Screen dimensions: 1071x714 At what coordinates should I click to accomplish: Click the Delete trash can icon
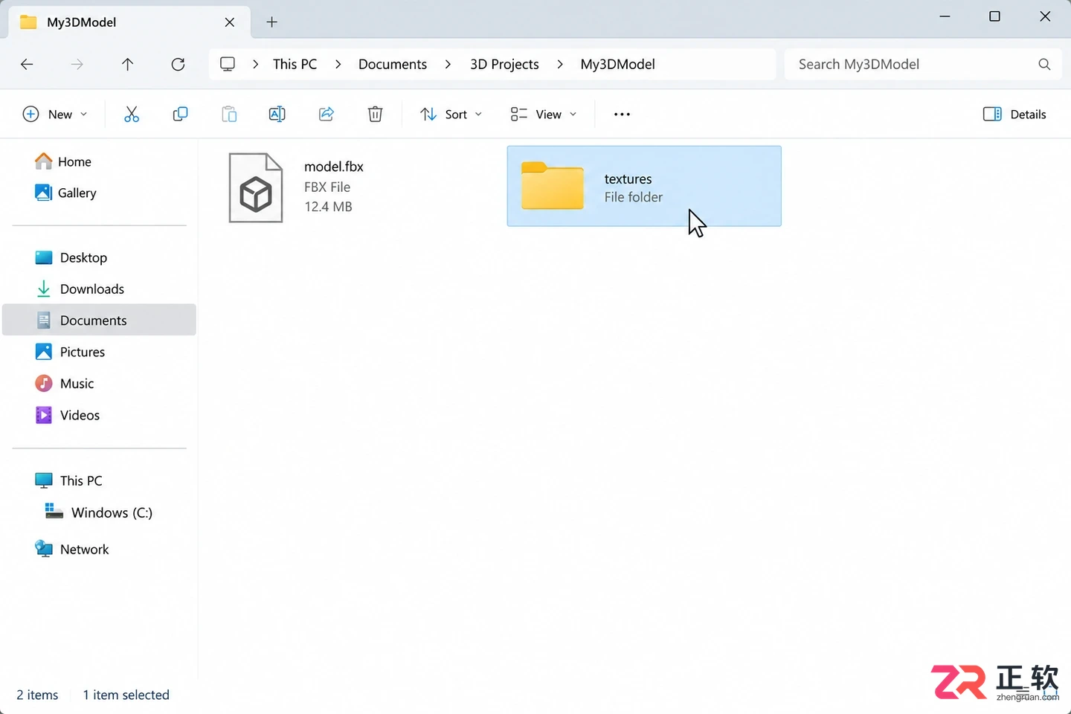point(376,114)
